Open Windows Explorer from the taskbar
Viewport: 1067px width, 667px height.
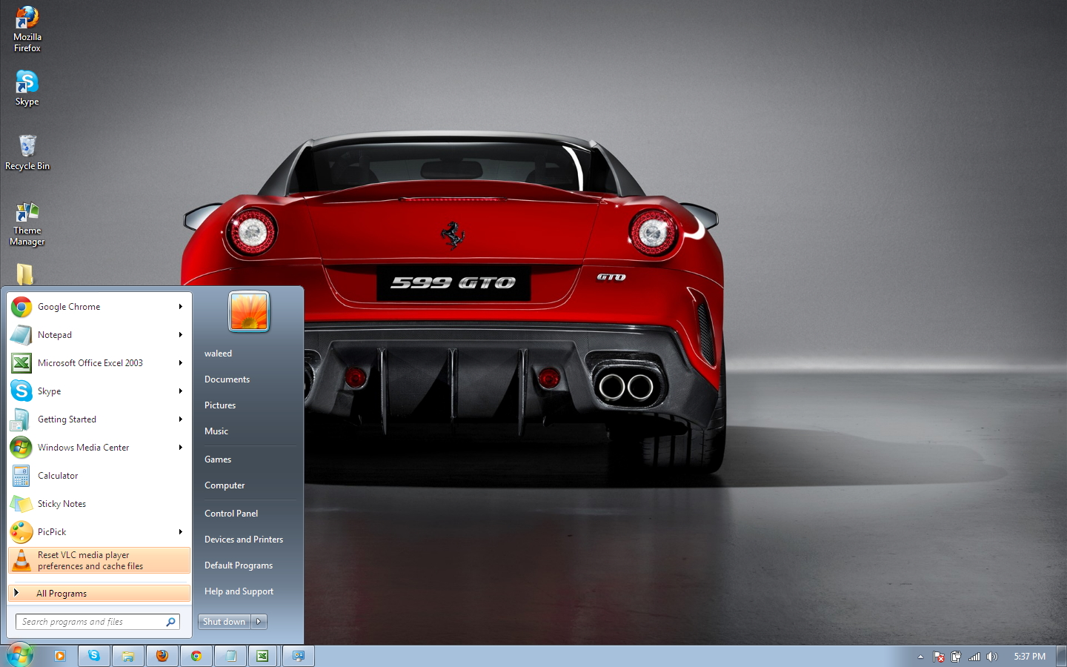point(128,655)
